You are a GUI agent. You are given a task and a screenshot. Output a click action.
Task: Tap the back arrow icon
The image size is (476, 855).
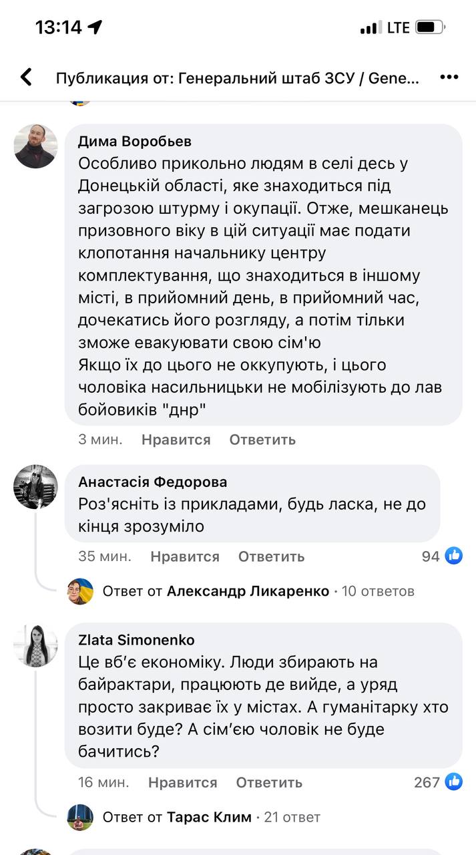pos(26,77)
